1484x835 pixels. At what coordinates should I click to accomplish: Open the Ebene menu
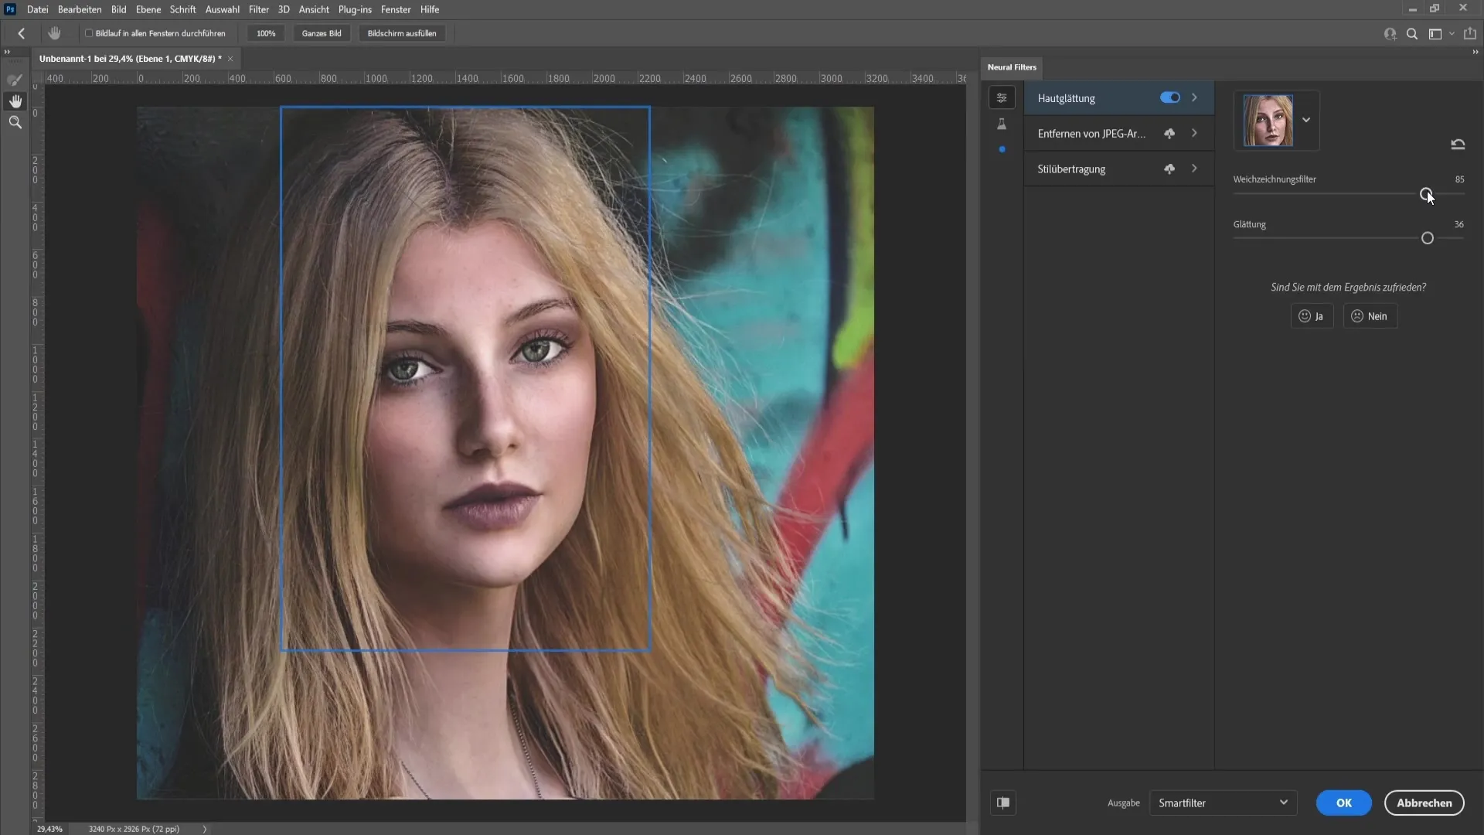tap(148, 9)
